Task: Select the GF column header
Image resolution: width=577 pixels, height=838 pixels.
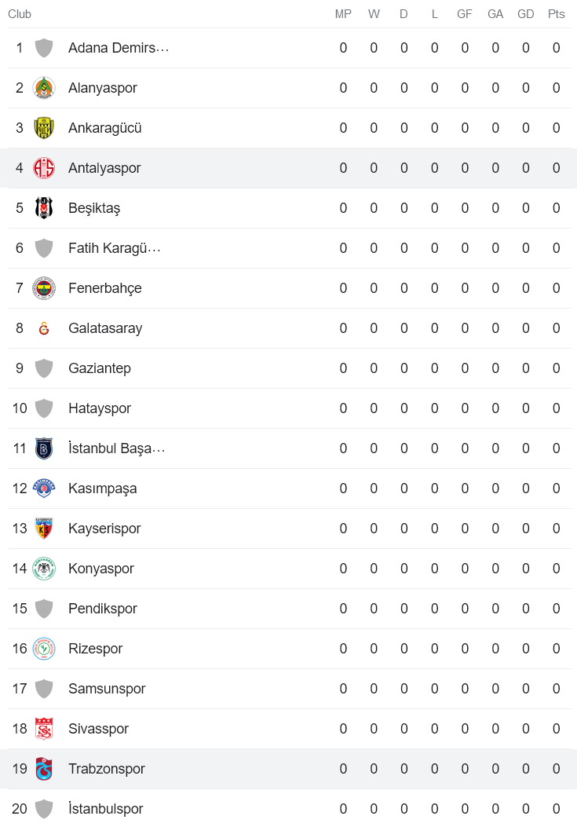Action: pyautogui.click(x=465, y=13)
